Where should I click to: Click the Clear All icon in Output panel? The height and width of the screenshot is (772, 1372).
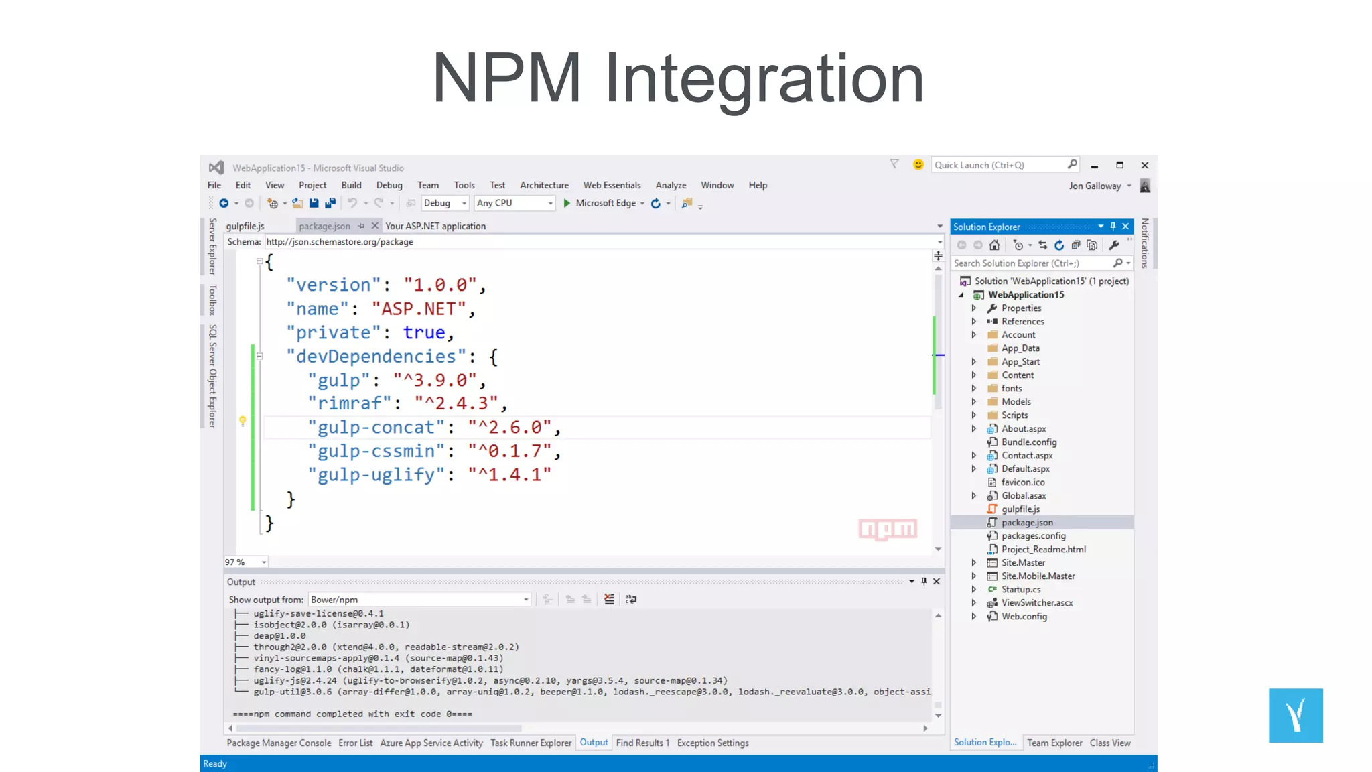[x=609, y=599]
